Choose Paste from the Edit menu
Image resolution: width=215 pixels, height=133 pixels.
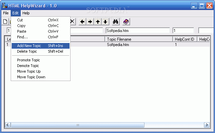pos(40,31)
